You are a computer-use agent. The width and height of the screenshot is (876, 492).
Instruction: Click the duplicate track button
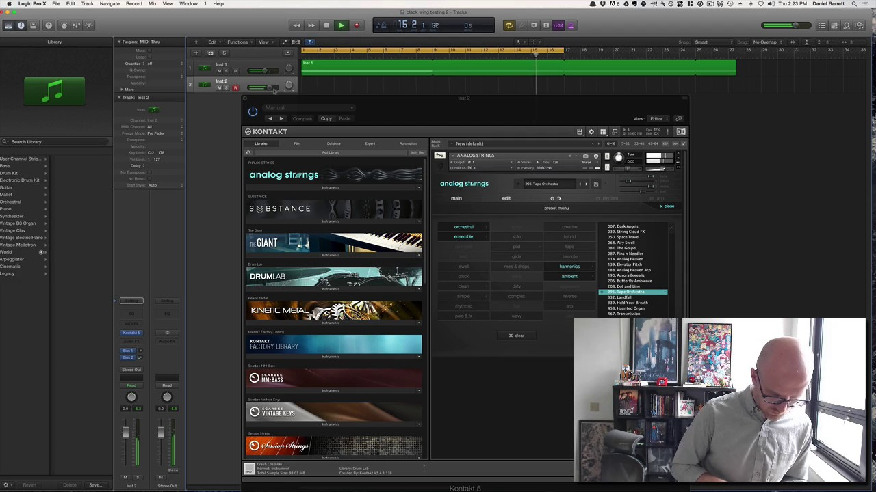coord(210,53)
